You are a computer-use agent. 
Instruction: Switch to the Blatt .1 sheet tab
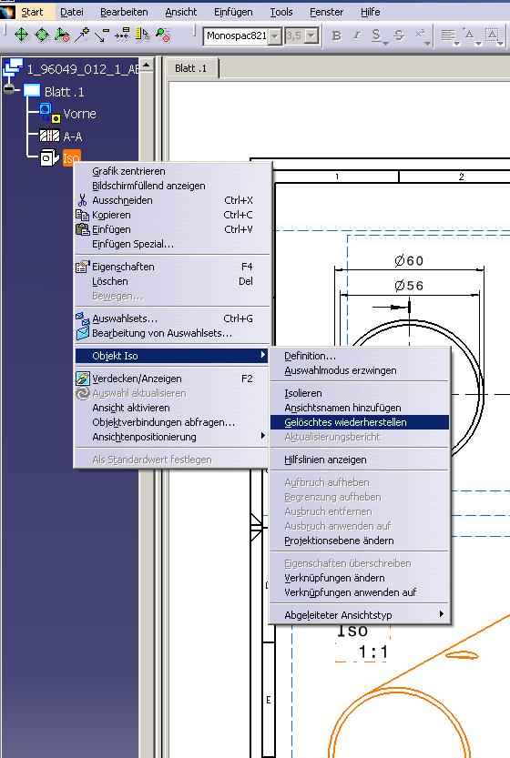[190, 68]
